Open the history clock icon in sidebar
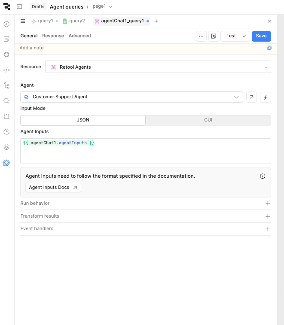This screenshot has height=325, width=284. tap(6, 132)
